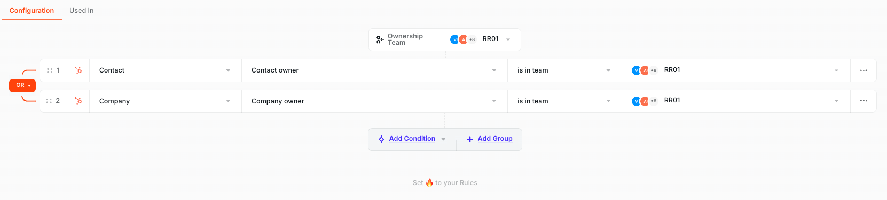Expand the 'is in team' operator on row 1
Image resolution: width=887 pixels, height=200 pixels.
tap(564, 70)
